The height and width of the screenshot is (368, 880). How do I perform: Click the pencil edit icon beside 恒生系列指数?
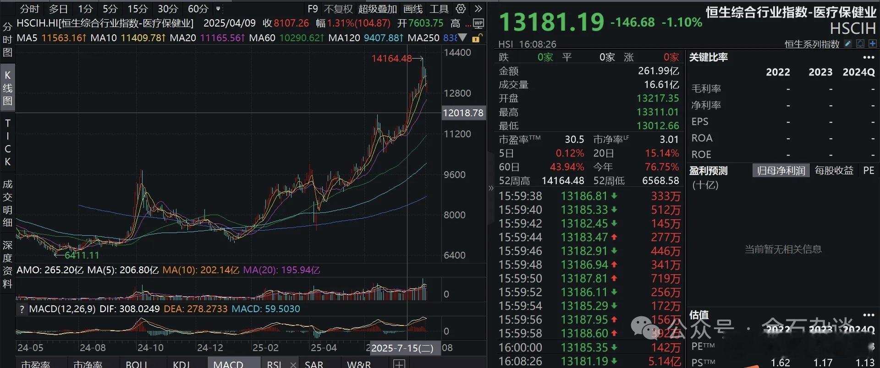click(848, 43)
